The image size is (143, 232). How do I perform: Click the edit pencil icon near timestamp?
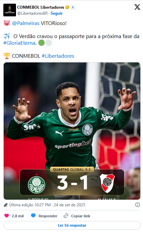point(6,205)
